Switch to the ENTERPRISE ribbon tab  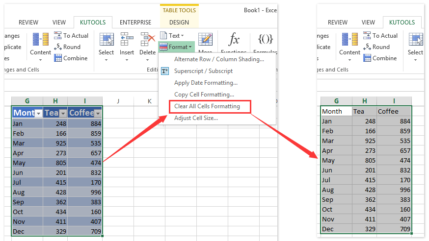(x=136, y=23)
